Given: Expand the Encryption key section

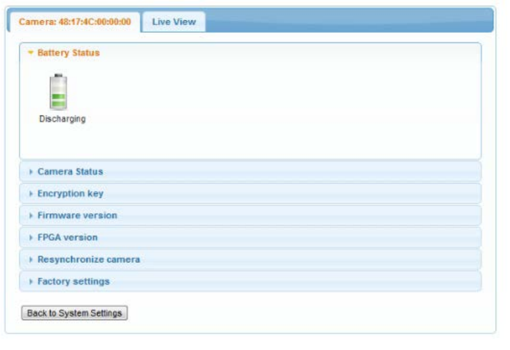Looking at the screenshot, I should [x=250, y=194].
